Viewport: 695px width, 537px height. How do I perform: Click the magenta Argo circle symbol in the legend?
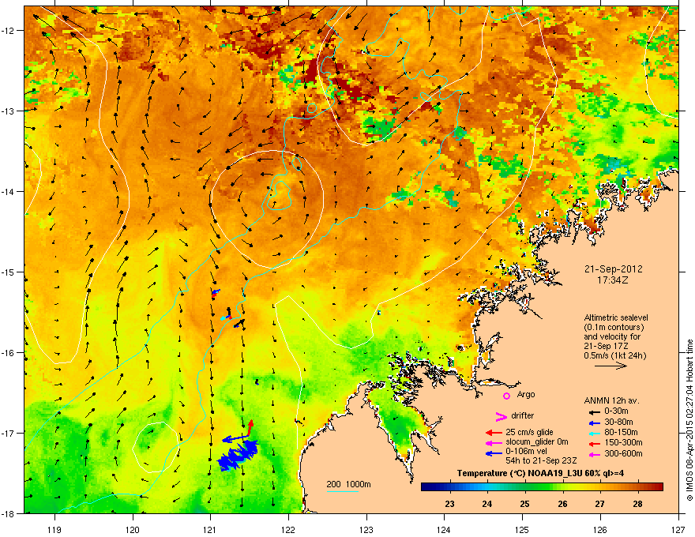(x=506, y=396)
